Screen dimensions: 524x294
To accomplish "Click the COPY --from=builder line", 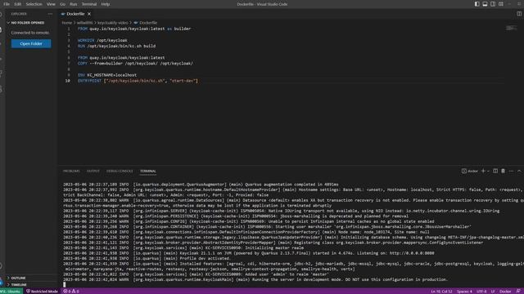I will tap(135, 64).
